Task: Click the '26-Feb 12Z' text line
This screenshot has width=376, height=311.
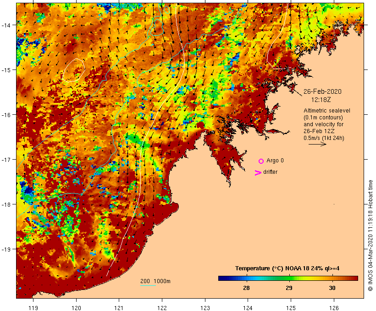Action: 319,131
